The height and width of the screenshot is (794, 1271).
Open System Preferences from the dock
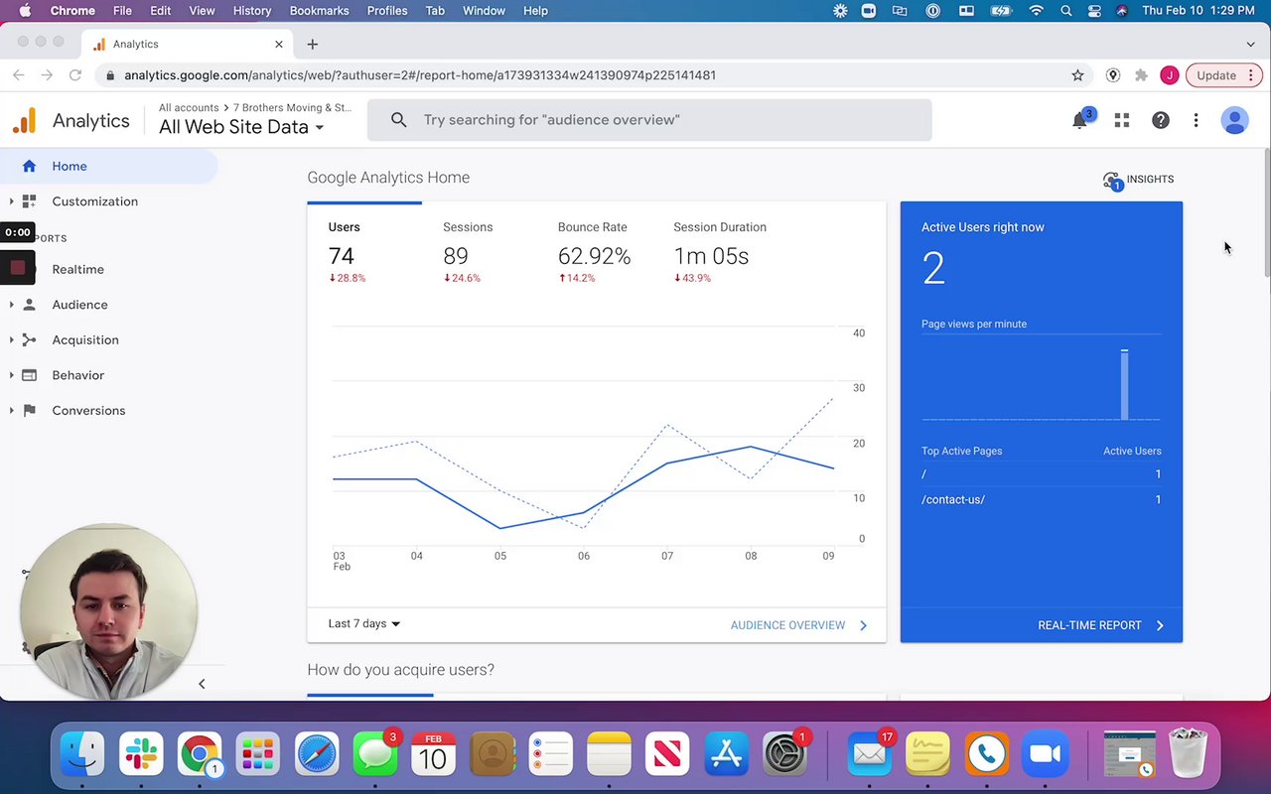784,755
